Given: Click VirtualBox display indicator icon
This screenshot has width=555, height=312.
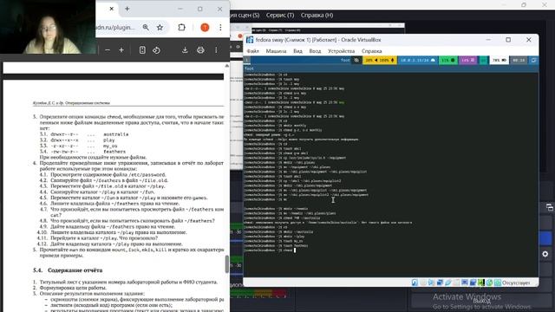Looking at the screenshot, I should (465, 283).
